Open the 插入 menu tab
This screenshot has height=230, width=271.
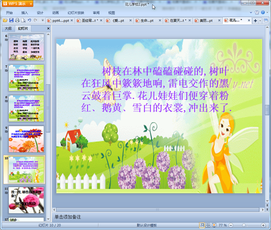[24, 13]
